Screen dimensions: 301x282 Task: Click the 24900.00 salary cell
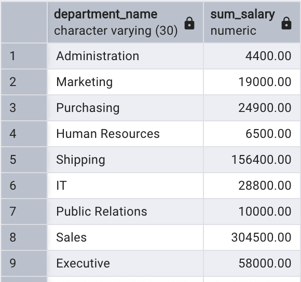252,108
